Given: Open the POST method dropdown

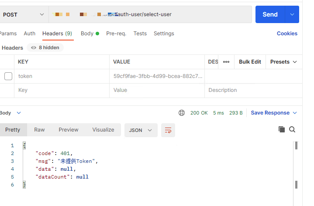Looking at the screenshot, I should (x=23, y=14).
